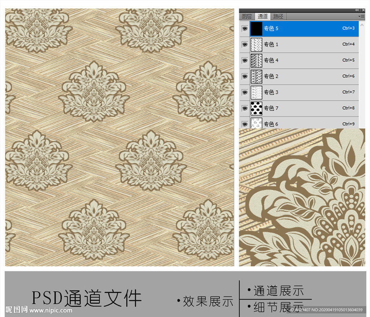This screenshot has width=370, height=317.
Task: Open the channels panel flyout menu
Action: pos(361,17)
